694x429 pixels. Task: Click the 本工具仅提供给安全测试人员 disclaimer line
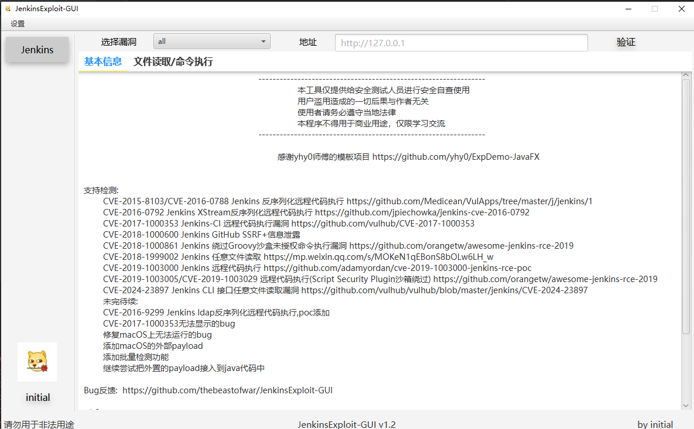pos(383,90)
